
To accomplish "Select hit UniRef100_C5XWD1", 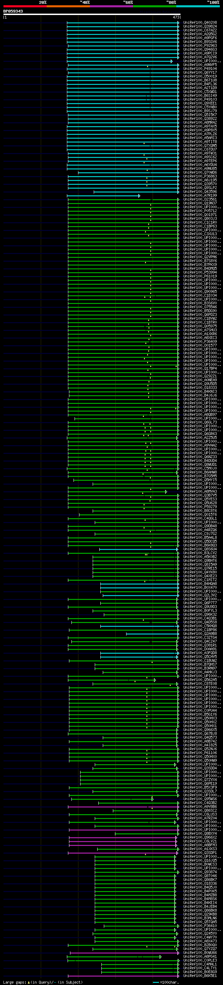I will 200,92.
